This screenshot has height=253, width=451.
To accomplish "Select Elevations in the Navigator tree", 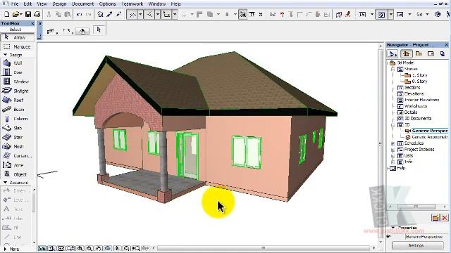I will pos(414,93).
